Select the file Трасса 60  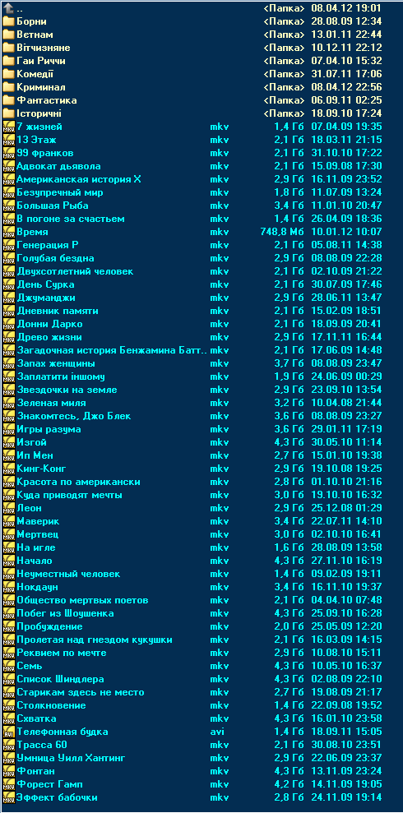click(42, 745)
